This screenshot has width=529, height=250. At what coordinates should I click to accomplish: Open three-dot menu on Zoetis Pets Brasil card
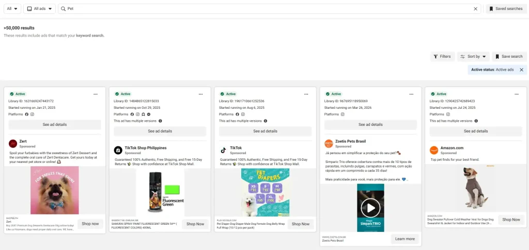click(x=411, y=94)
